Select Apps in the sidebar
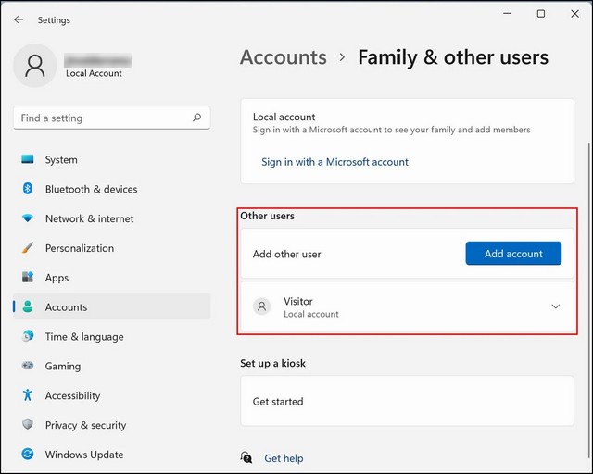The height and width of the screenshot is (474, 593). (111, 278)
